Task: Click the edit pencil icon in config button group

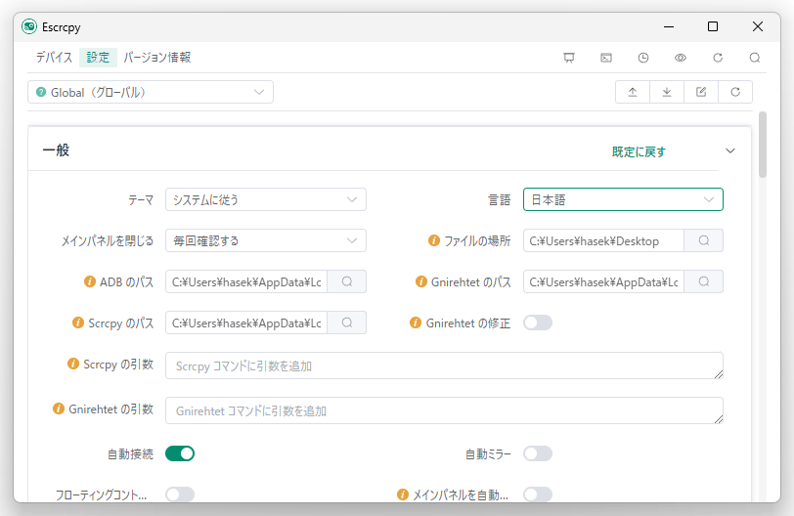Action: click(701, 92)
